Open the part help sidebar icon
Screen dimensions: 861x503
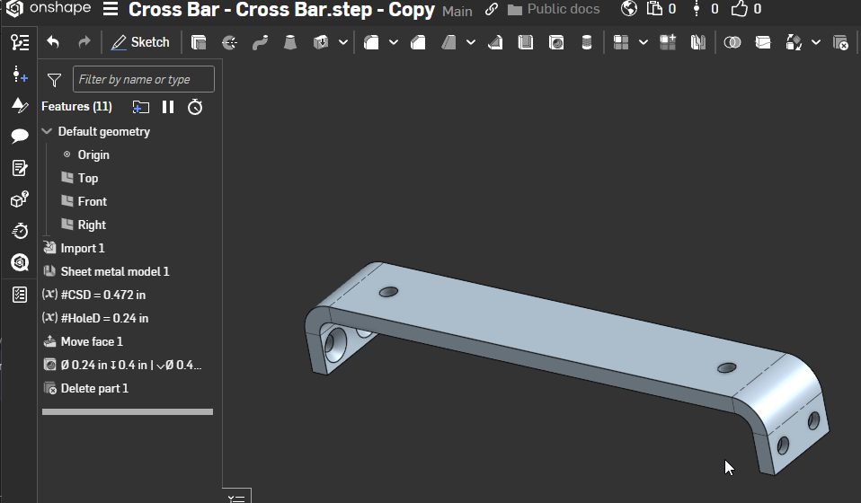[x=20, y=199]
